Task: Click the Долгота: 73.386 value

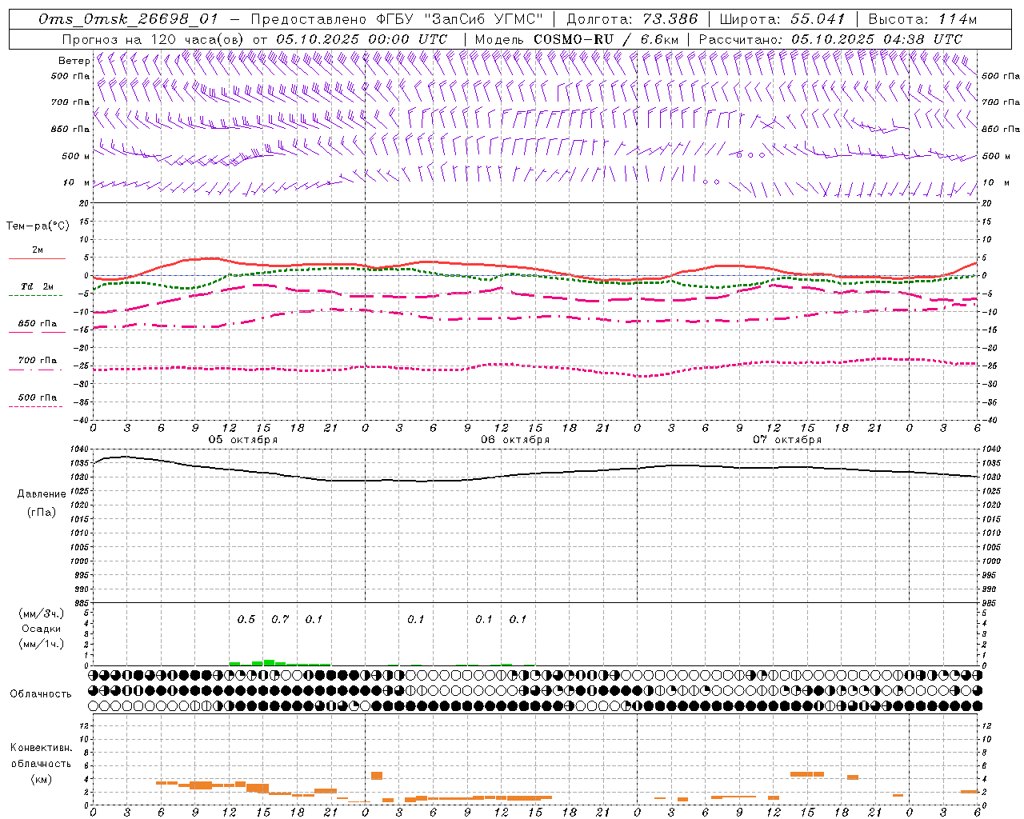Action: coord(632,19)
